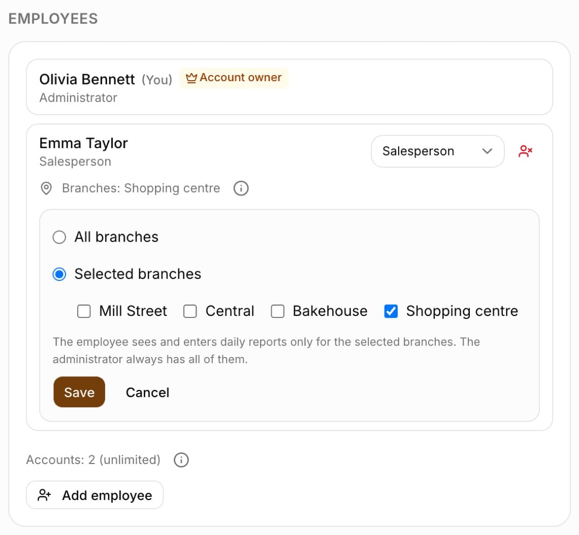Image resolution: width=579 pixels, height=535 pixels.
Task: Click the daily reports explanation text
Action: (266, 350)
